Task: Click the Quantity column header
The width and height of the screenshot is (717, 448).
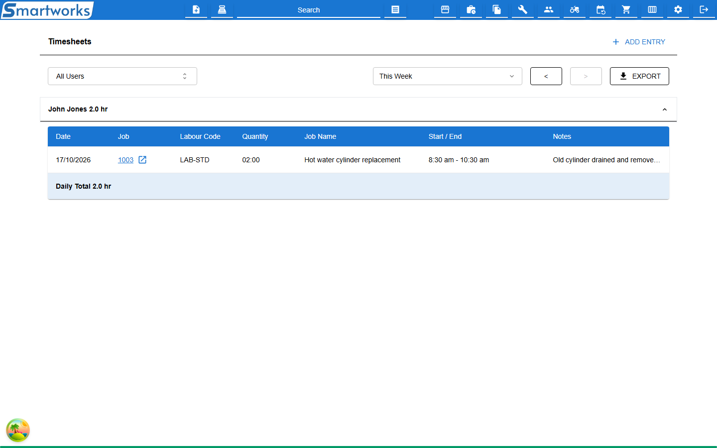Action: [x=255, y=136]
